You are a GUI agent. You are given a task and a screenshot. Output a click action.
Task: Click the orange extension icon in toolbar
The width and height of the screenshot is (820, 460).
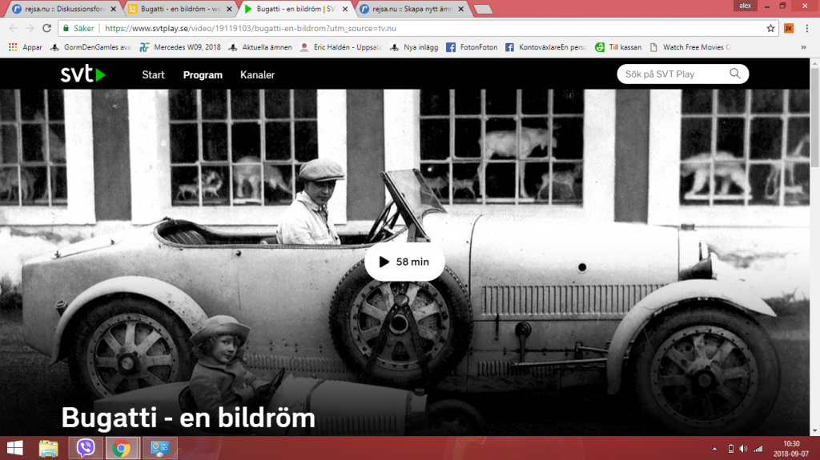[x=789, y=28]
